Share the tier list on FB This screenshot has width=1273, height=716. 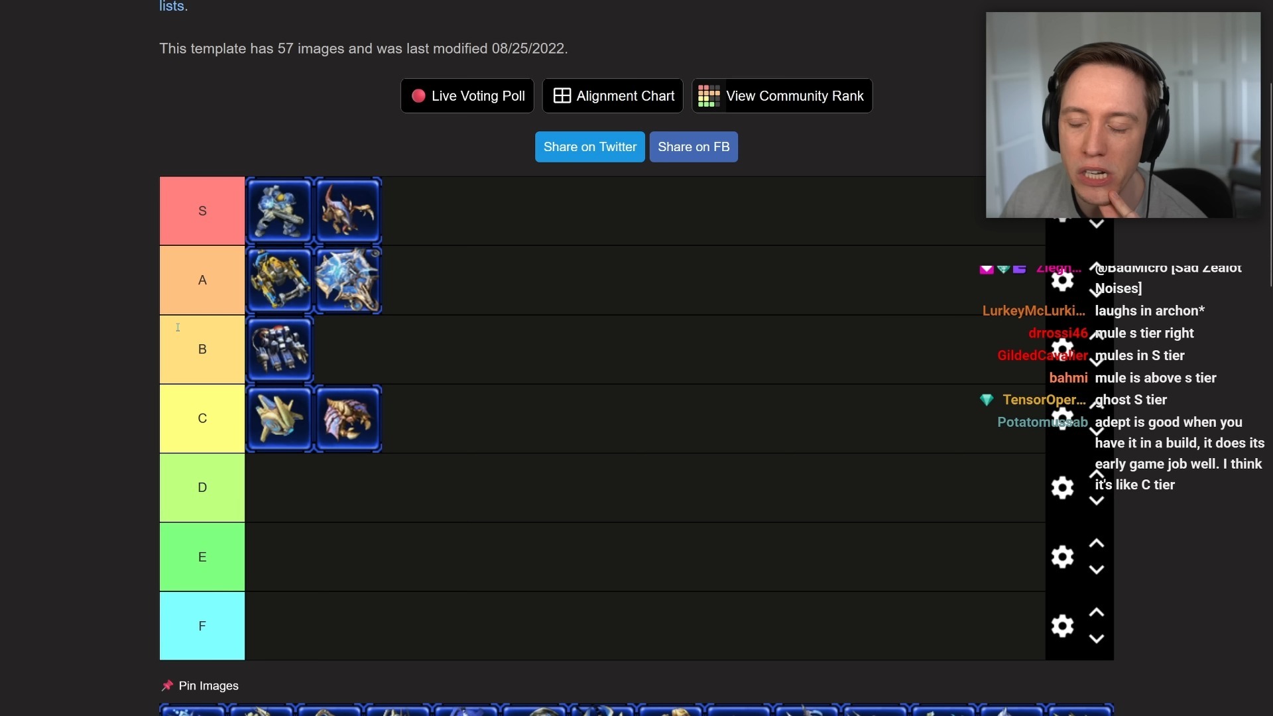pos(694,147)
